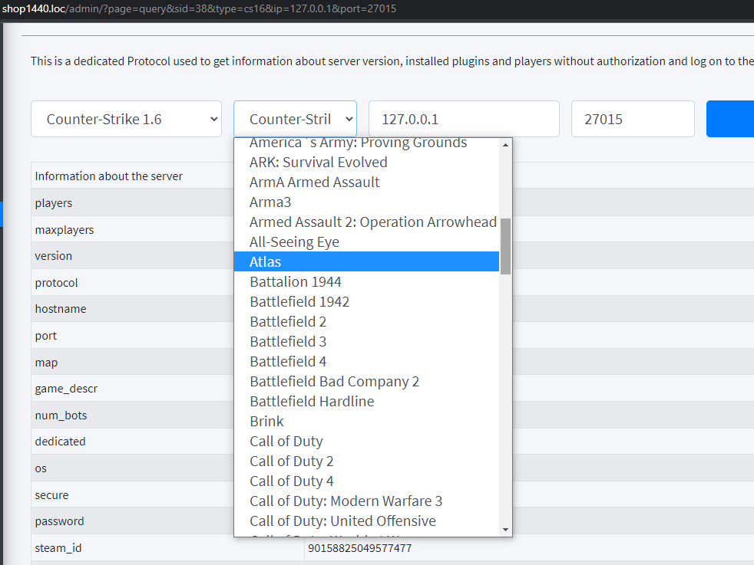This screenshot has width=754, height=565.
Task: Select Atlas from the game list
Action: coord(266,262)
